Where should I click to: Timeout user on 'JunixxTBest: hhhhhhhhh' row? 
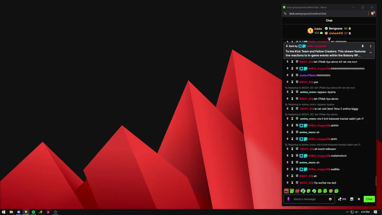point(292,75)
